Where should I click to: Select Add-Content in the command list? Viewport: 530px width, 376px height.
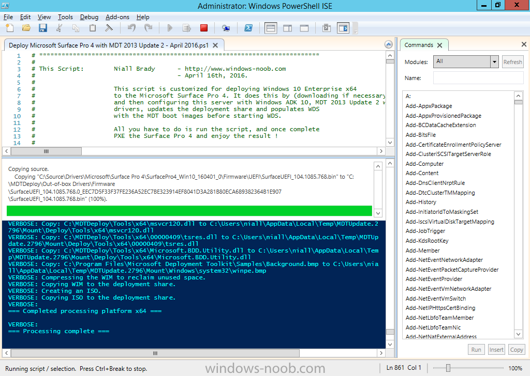422,174
